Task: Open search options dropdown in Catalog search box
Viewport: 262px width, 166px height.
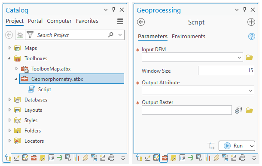Action: [x=120, y=35]
